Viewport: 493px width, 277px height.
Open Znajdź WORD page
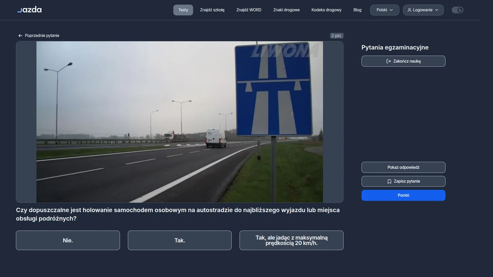tap(249, 10)
